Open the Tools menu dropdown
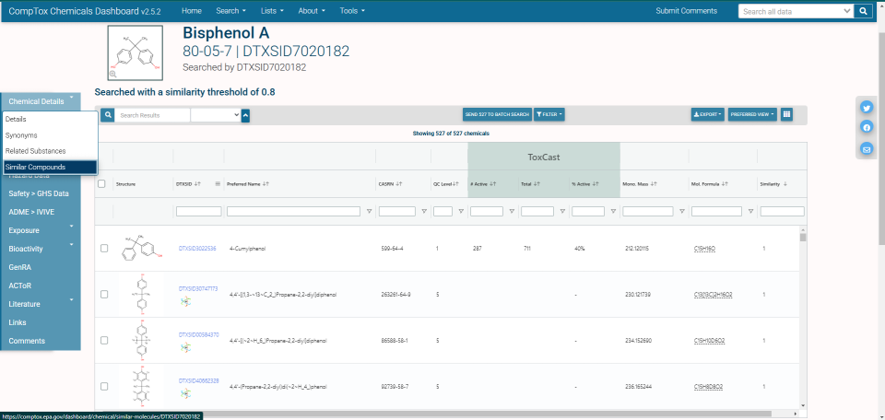Image resolution: width=885 pixels, height=420 pixels. click(352, 11)
